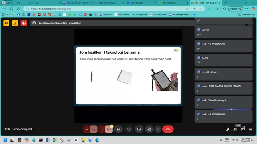257x144 pixels.
Task: Switch to the WhatsApp browser tab
Action: coord(169,3)
